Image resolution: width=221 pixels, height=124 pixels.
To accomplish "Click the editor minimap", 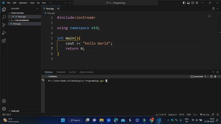I will pos(210,16).
